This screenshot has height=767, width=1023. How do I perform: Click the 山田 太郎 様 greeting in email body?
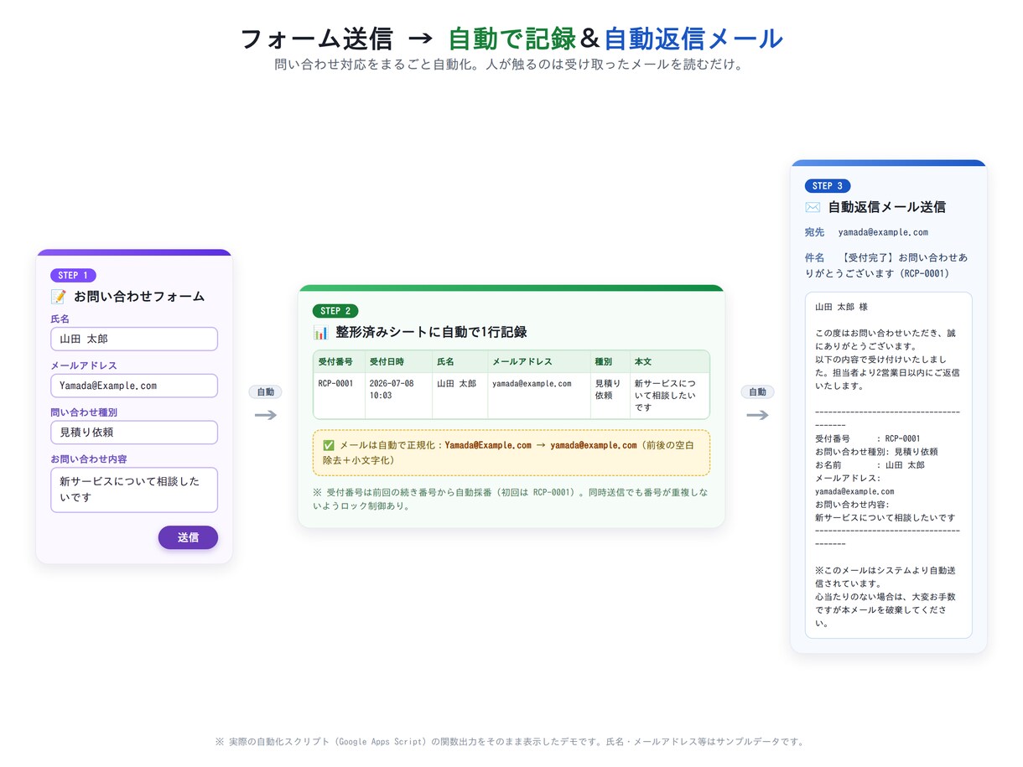tap(841, 307)
